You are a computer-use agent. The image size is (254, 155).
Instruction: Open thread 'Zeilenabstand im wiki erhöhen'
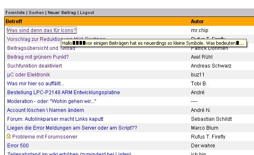coord(69,153)
